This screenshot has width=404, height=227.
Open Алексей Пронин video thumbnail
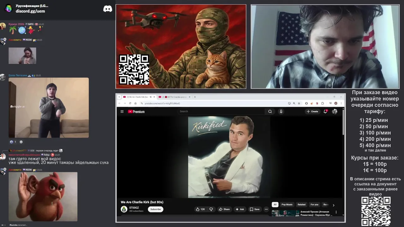(x=285, y=213)
